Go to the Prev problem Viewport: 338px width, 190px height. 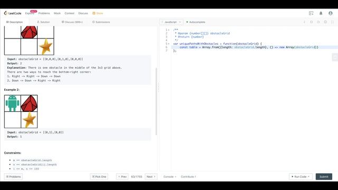[x=122, y=177]
